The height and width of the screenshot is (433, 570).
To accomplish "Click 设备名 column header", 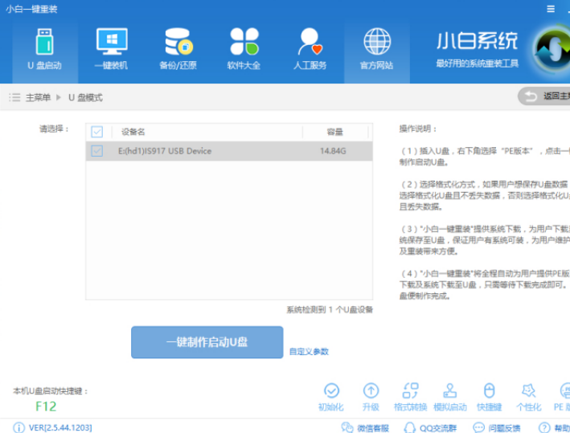I will (133, 132).
